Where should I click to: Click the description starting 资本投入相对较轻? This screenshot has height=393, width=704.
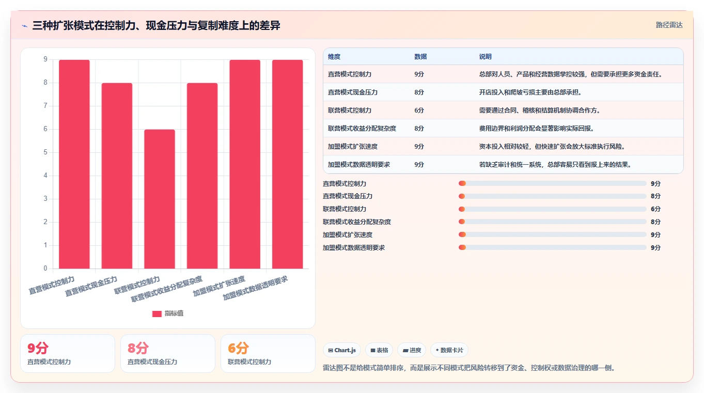click(552, 147)
